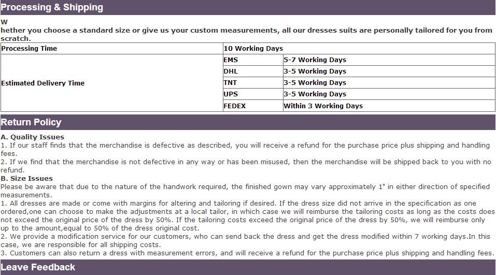Image resolution: width=496 pixels, height=275 pixels.
Task: Select the Within 3 Working Days cell
Action: click(x=323, y=106)
